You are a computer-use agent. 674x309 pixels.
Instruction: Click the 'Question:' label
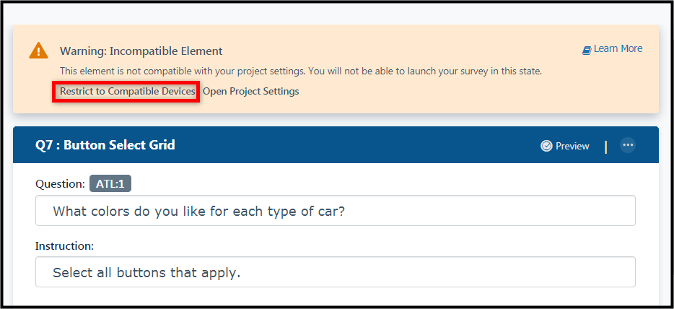60,184
